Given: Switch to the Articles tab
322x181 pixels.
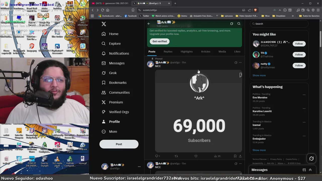Looking at the screenshot, I should [x=206, y=52].
